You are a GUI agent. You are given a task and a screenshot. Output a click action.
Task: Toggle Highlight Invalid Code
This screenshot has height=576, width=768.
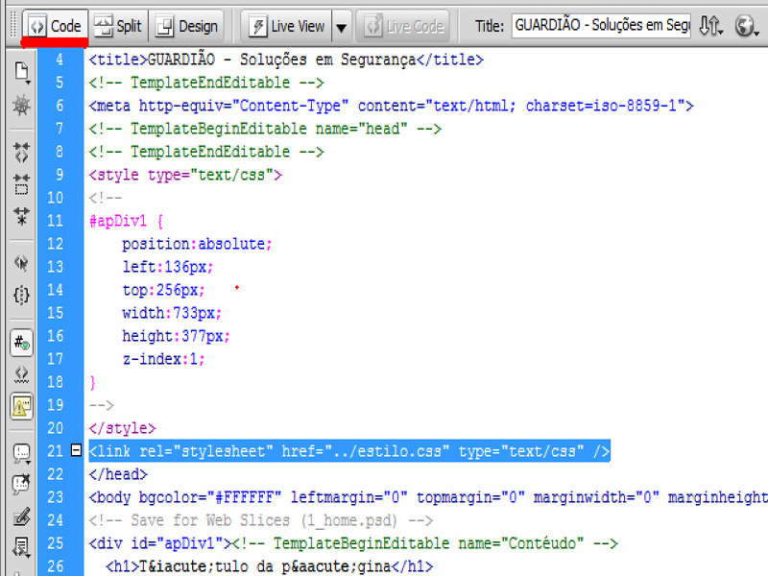(20, 373)
